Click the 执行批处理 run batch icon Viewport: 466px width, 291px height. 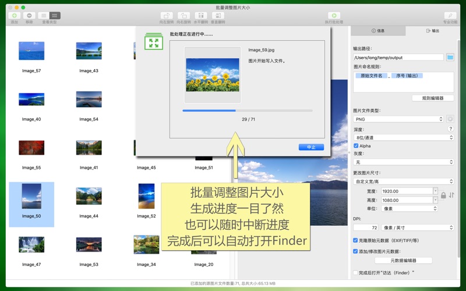[x=333, y=16]
